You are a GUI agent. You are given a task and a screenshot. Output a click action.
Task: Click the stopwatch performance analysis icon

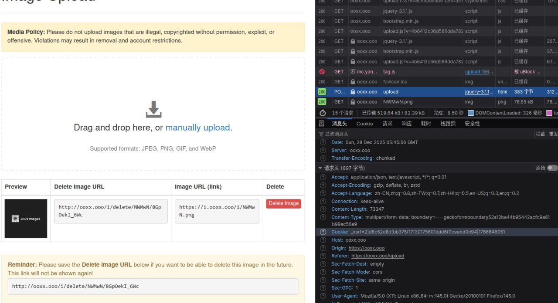point(323,113)
